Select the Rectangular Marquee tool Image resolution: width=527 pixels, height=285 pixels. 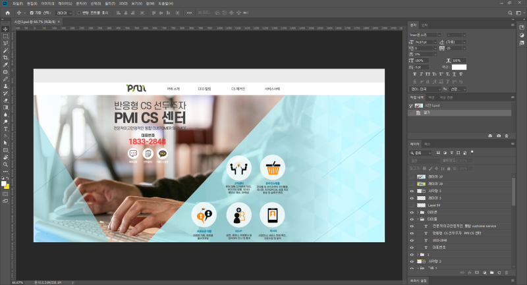point(5,36)
